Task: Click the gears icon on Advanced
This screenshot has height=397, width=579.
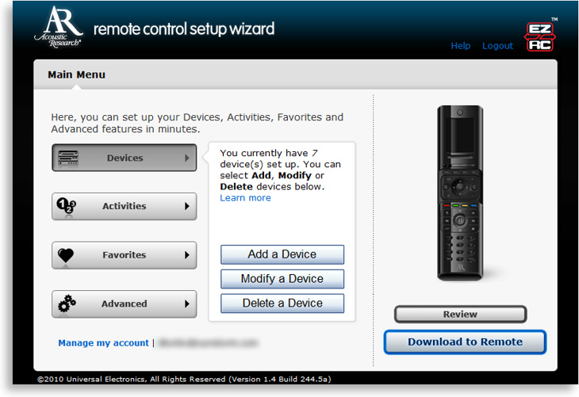Action: click(67, 303)
